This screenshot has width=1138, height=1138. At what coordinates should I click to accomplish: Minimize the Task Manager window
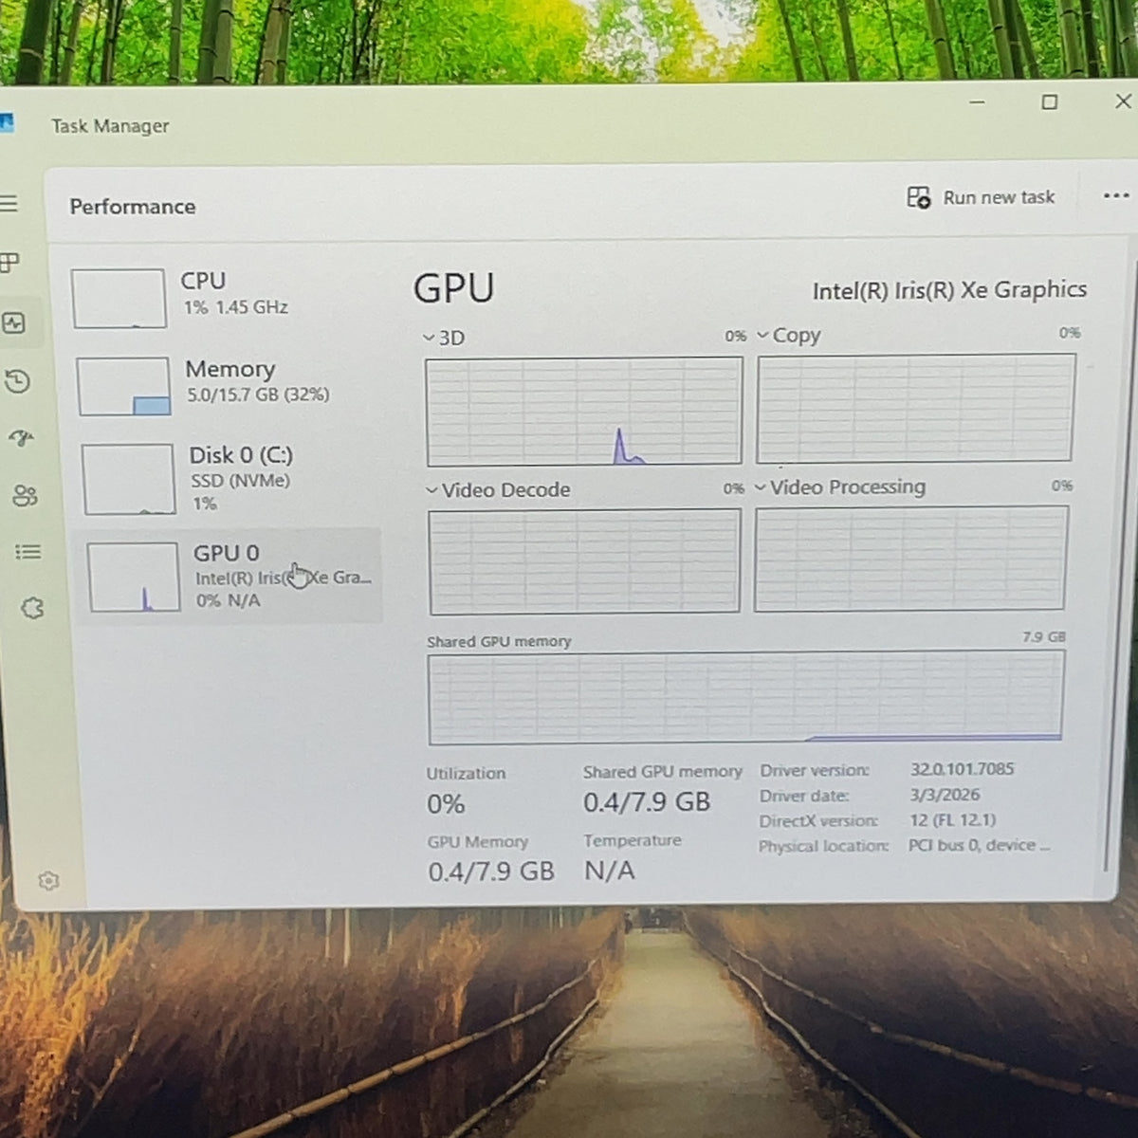click(x=978, y=101)
